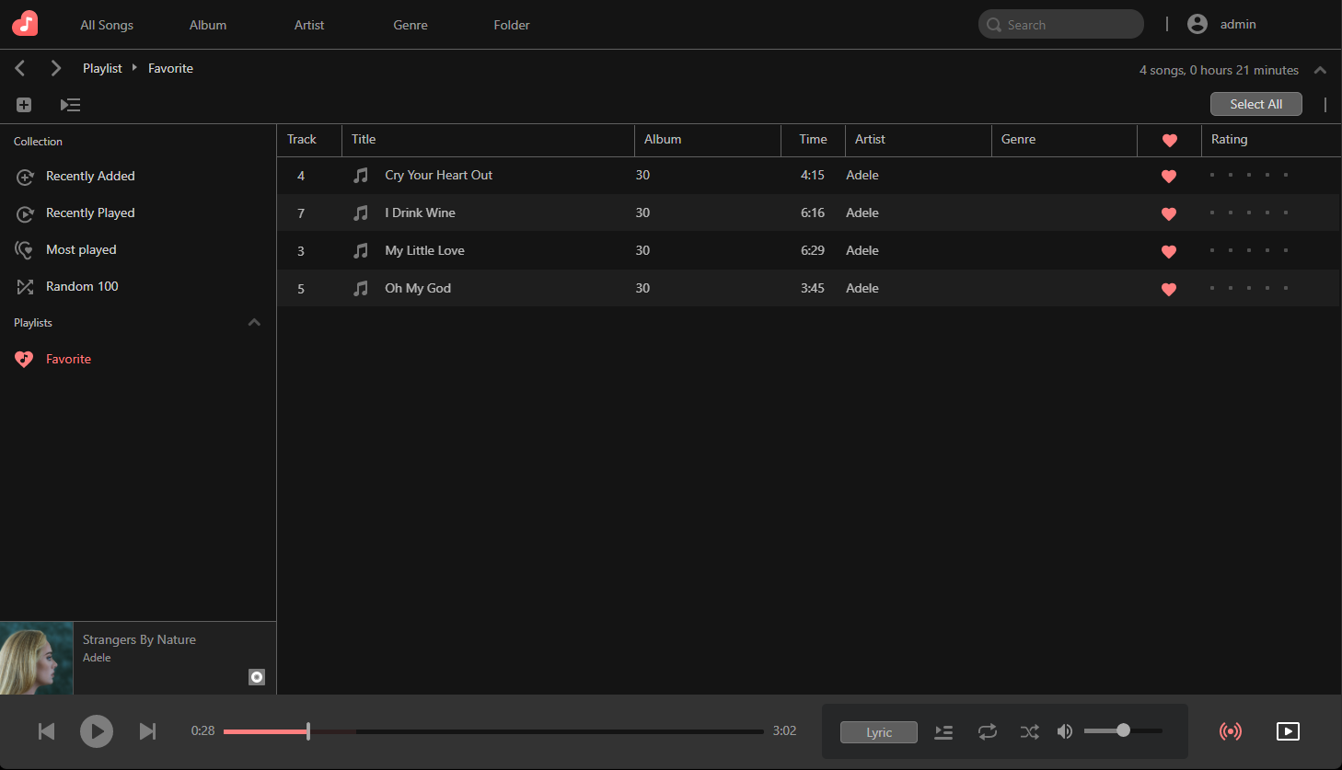
Task: Toggle shuffle playback mode
Action: click(1029, 732)
